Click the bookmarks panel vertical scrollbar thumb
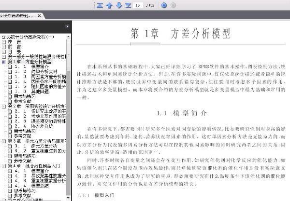This screenshot has height=201, width=290. [68, 54]
